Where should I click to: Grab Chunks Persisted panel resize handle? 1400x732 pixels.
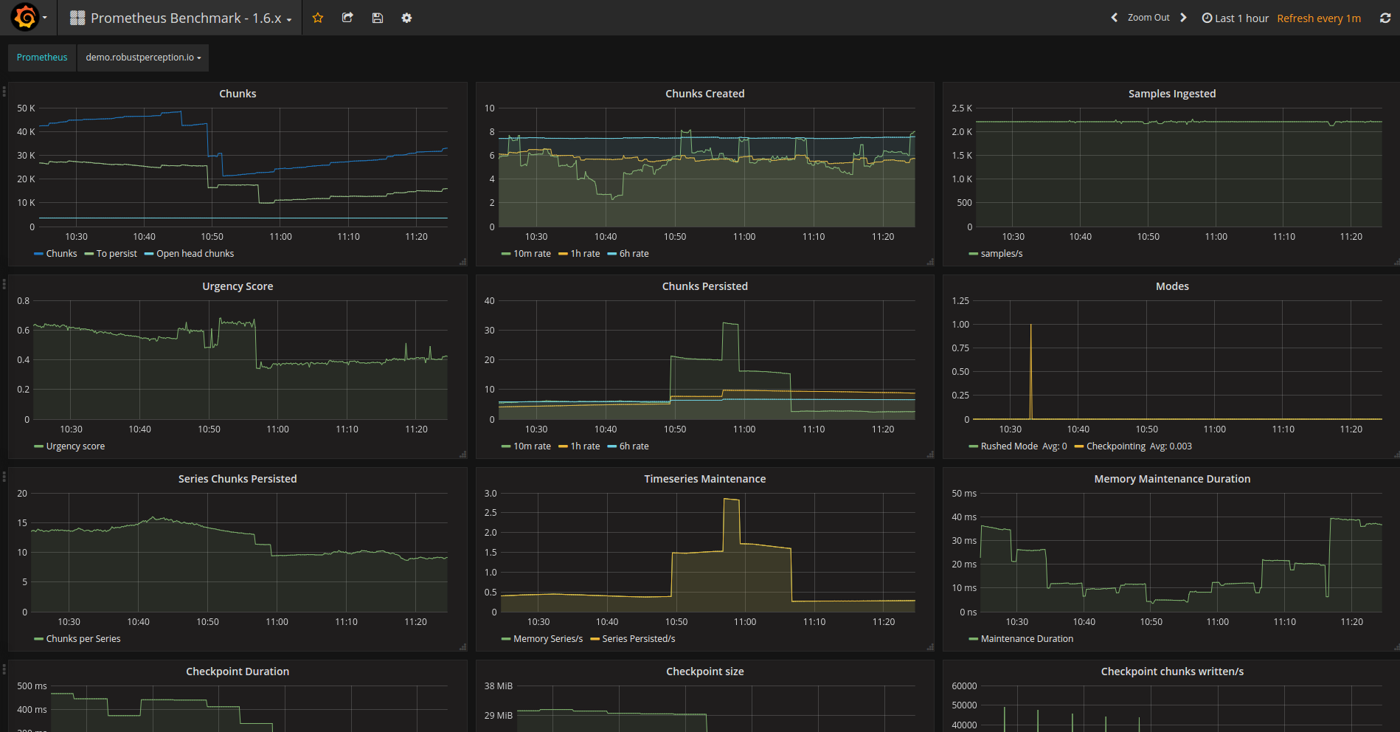[930, 455]
